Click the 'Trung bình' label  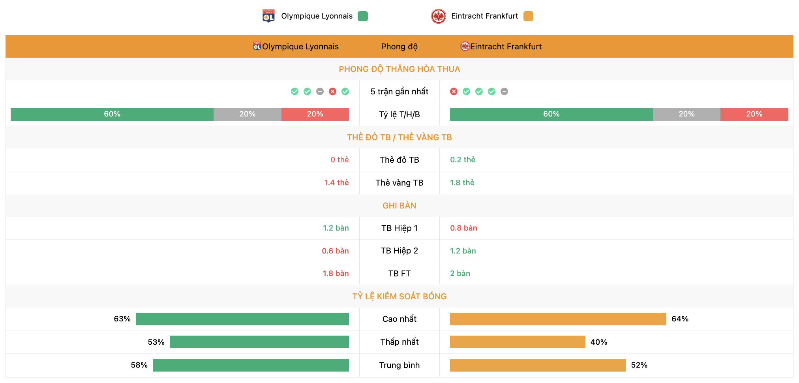pyautogui.click(x=399, y=365)
